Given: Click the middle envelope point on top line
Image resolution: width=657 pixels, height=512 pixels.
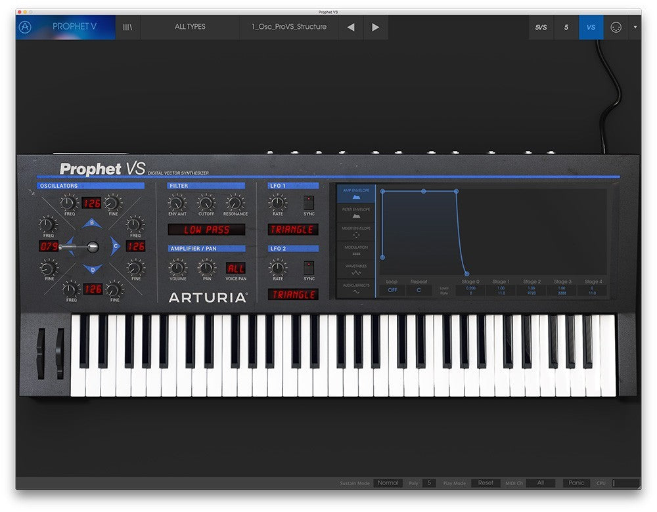Looking at the screenshot, I should [x=424, y=191].
